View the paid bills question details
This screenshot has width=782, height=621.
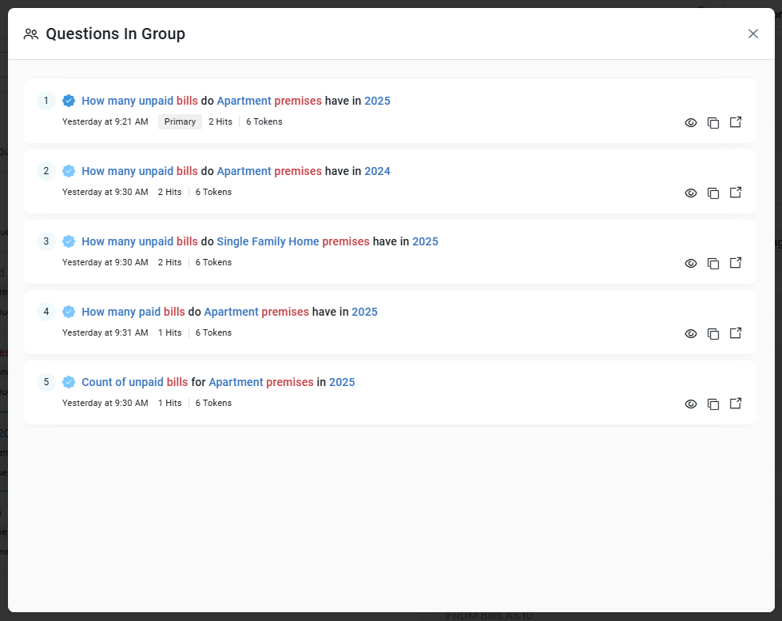click(691, 334)
